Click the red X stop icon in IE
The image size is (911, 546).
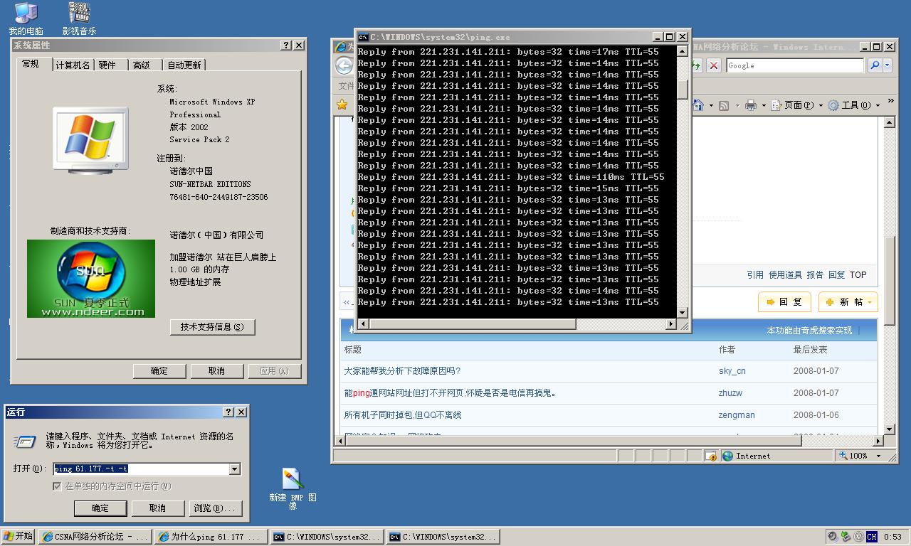pyautogui.click(x=714, y=65)
